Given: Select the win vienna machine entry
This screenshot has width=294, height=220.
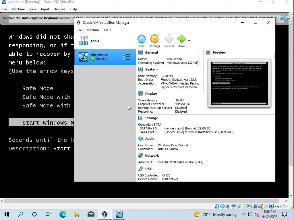Looking at the screenshot, I should pyautogui.click(x=105, y=57).
